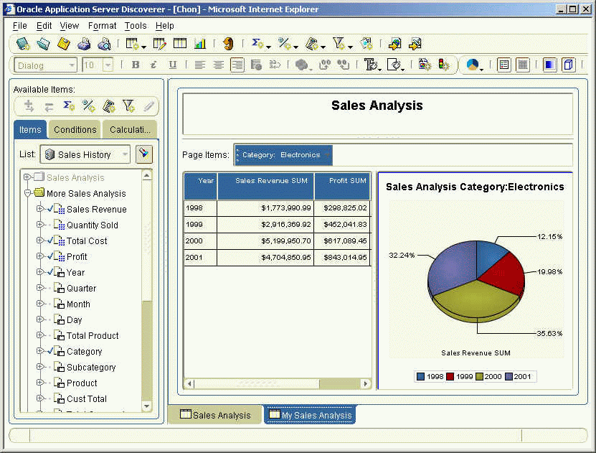Click the Print icon
This screenshot has height=453, width=596.
[84, 44]
